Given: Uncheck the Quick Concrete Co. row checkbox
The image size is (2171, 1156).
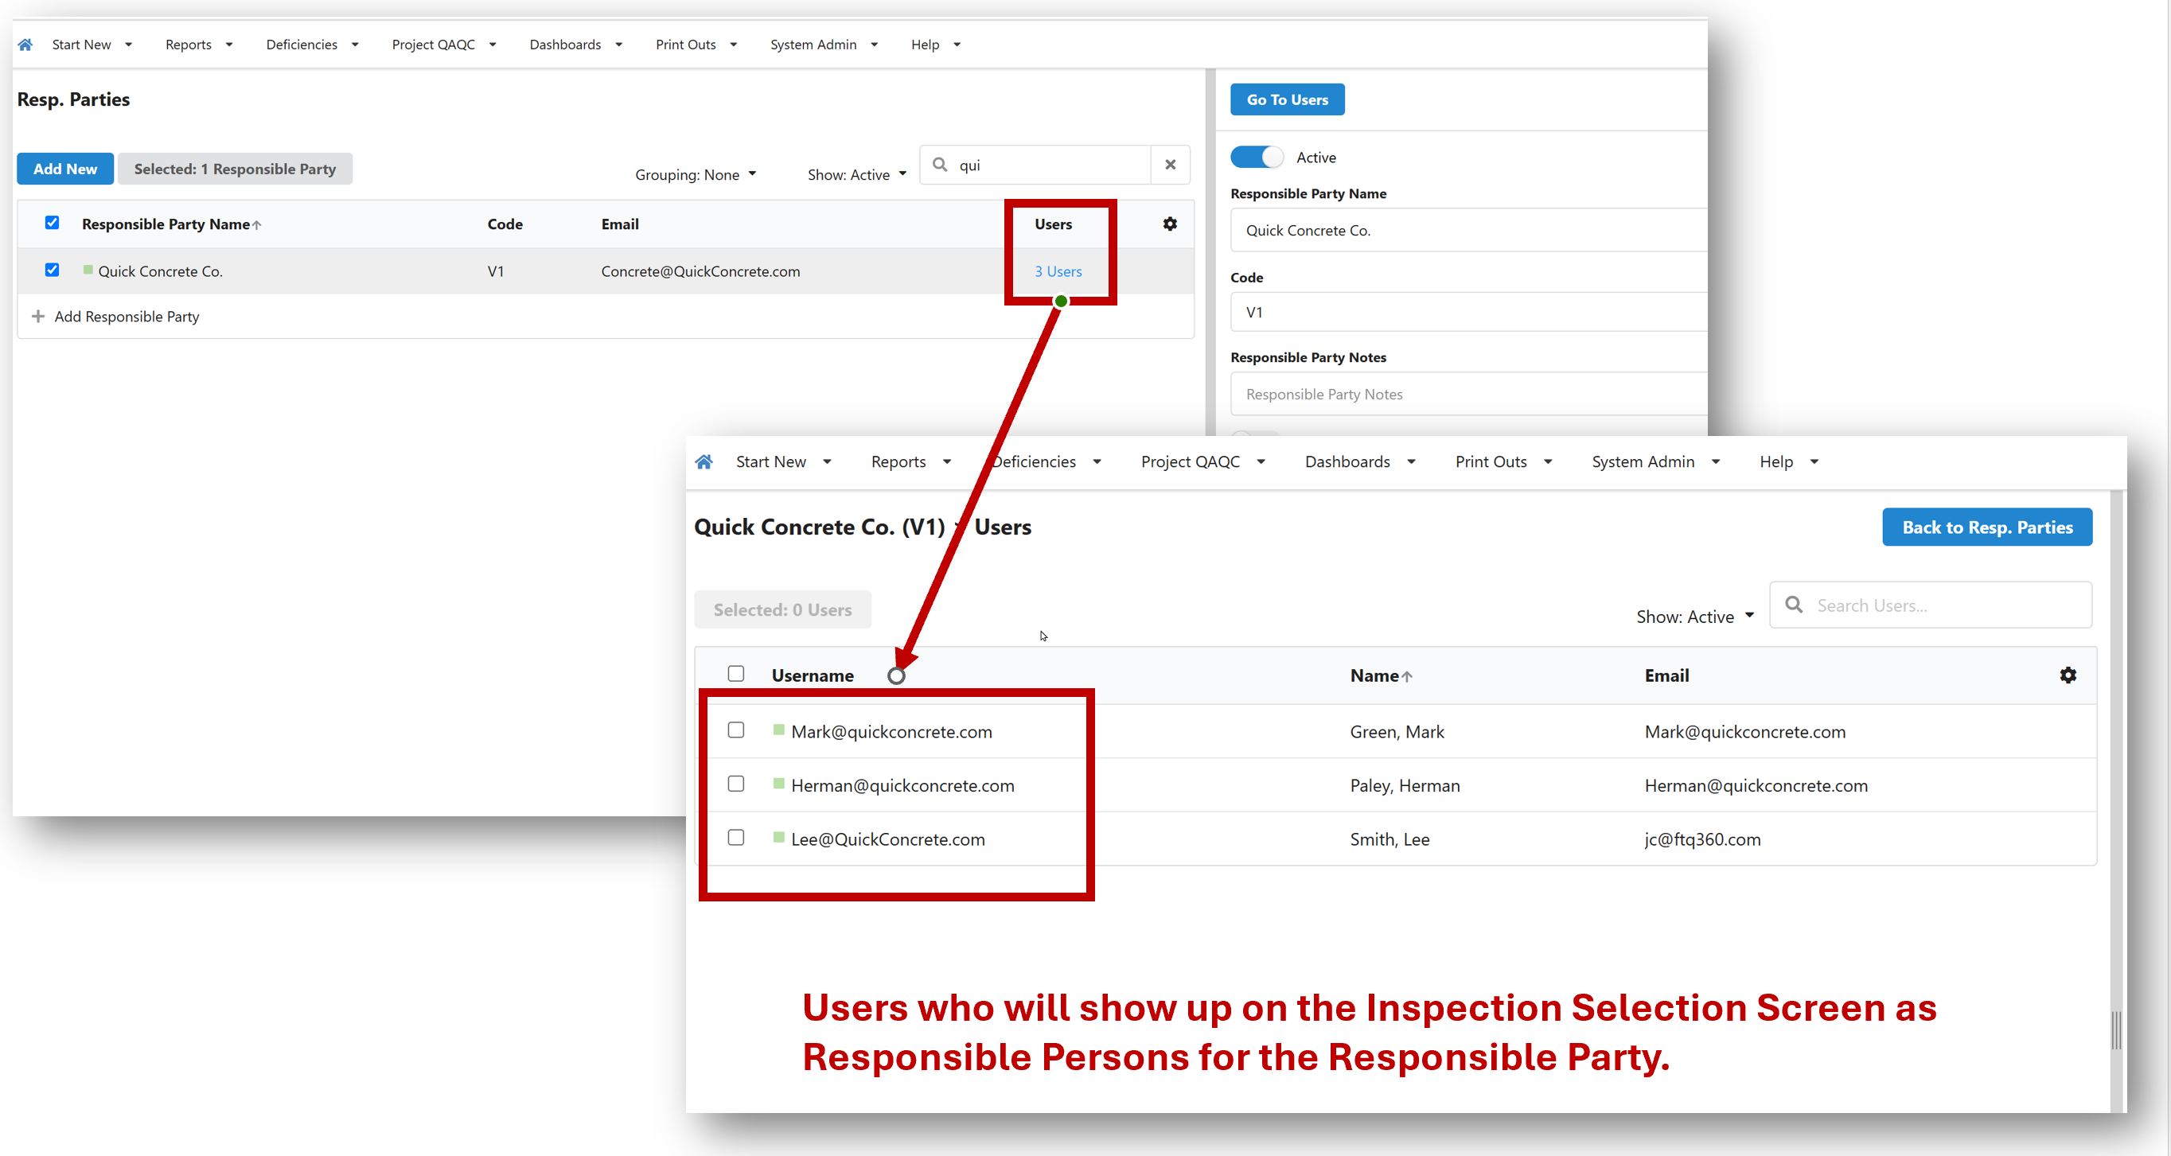Looking at the screenshot, I should [x=53, y=271].
